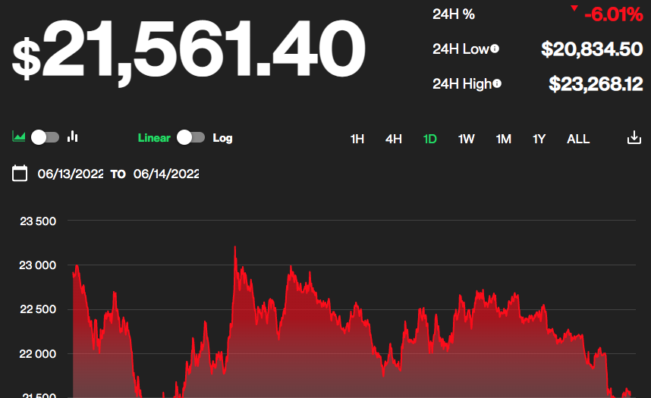The width and height of the screenshot is (651, 398).
Task: Switch to the 1H time range
Action: (357, 139)
